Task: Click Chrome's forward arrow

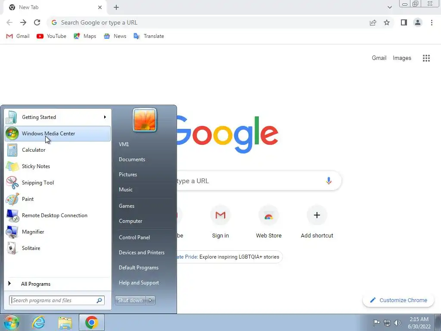Action: coord(23,22)
